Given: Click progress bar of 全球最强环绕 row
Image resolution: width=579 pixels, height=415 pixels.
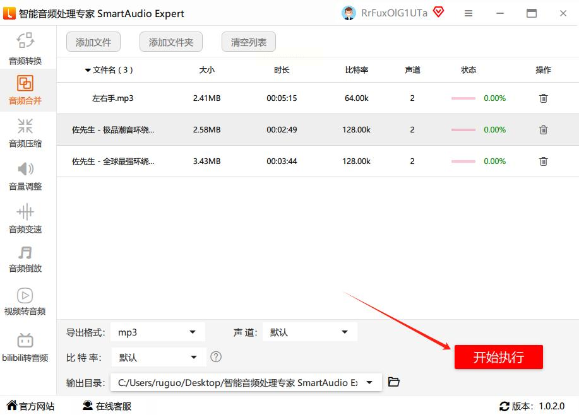Looking at the screenshot, I should click(463, 161).
